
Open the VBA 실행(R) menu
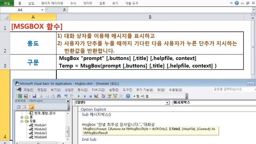114,90
